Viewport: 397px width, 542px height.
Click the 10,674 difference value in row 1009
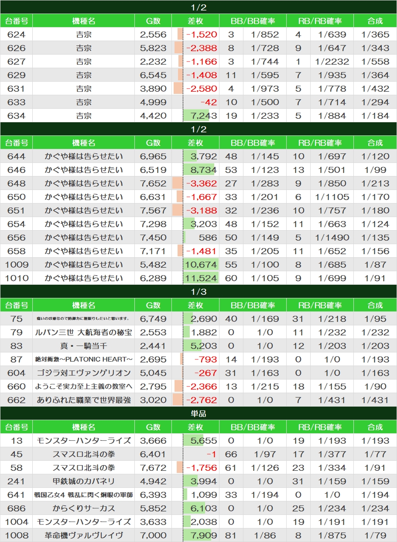point(201,265)
